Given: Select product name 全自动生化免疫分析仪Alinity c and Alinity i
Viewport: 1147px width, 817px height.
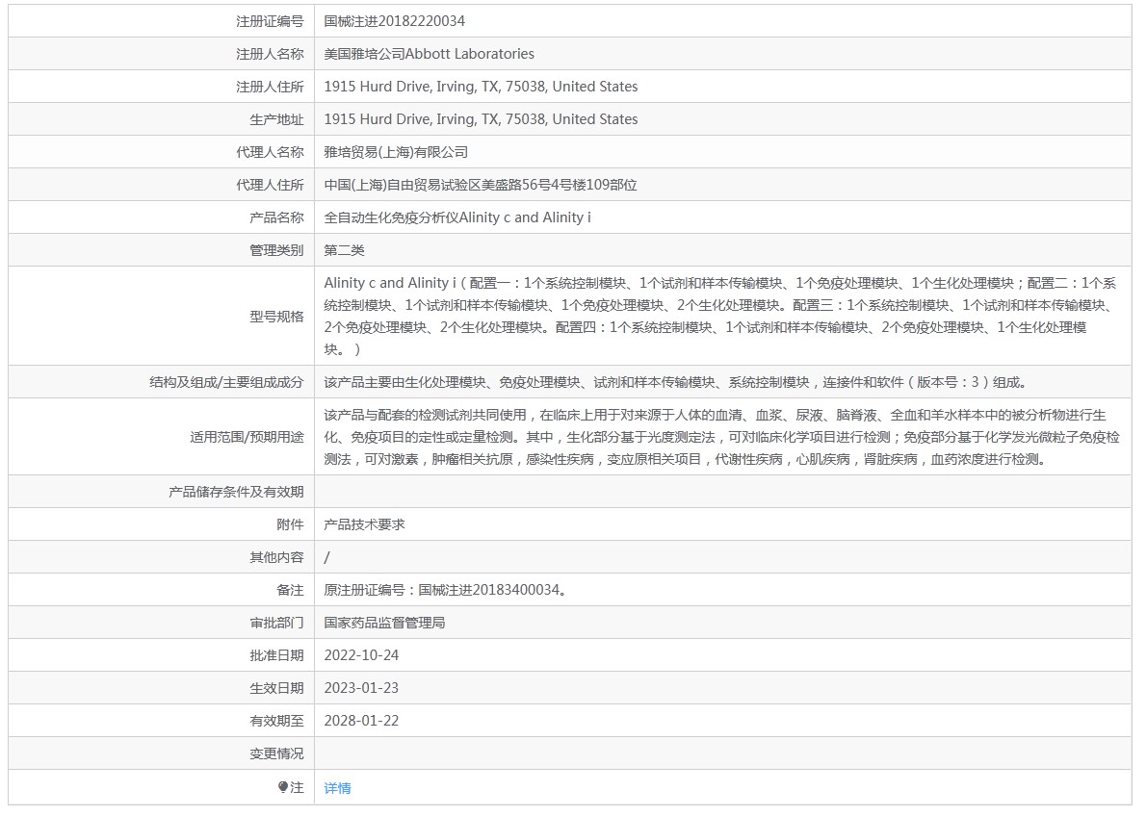Looking at the screenshot, I should tap(457, 217).
